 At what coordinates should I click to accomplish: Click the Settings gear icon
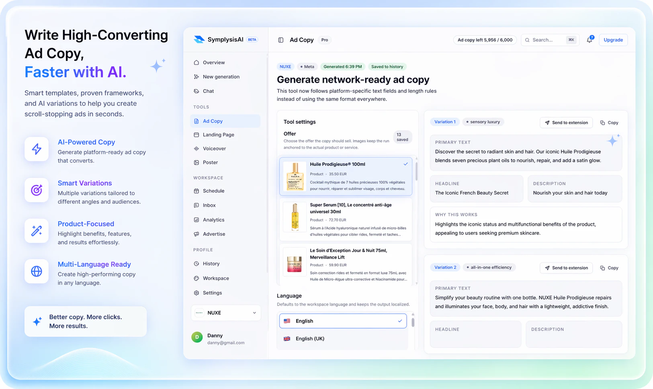(x=197, y=293)
